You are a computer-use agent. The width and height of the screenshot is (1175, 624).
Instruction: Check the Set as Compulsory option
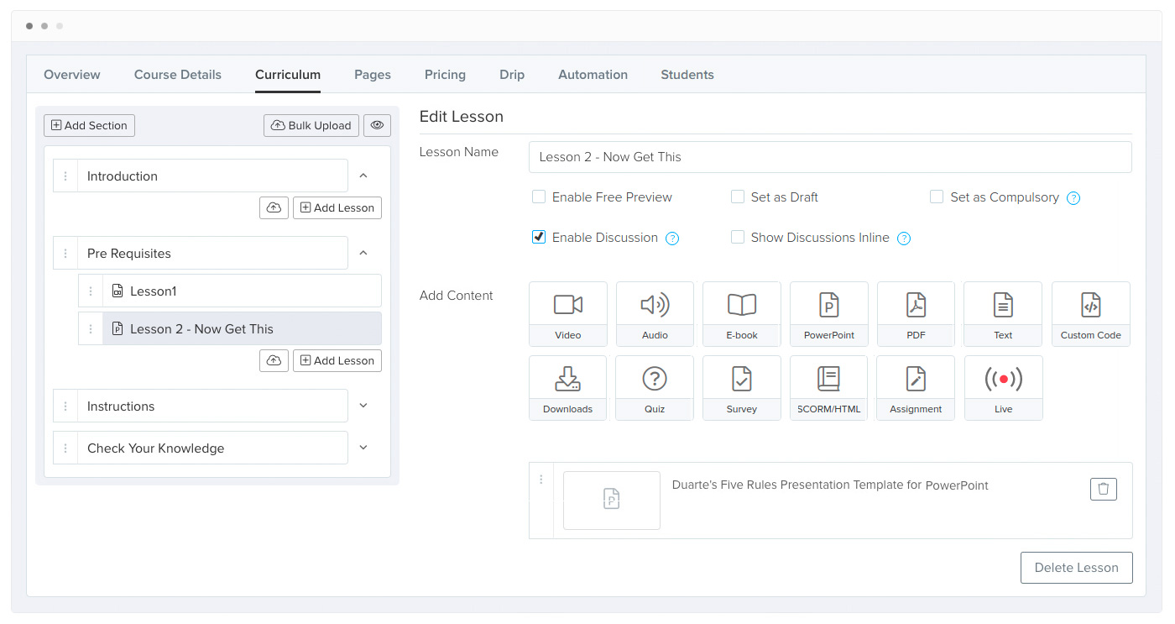pos(937,197)
